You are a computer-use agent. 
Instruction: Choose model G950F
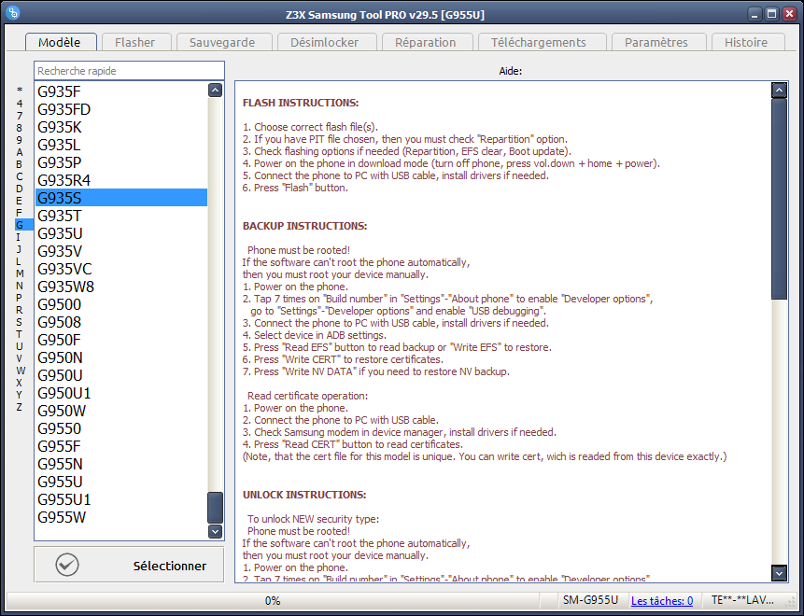pos(121,340)
